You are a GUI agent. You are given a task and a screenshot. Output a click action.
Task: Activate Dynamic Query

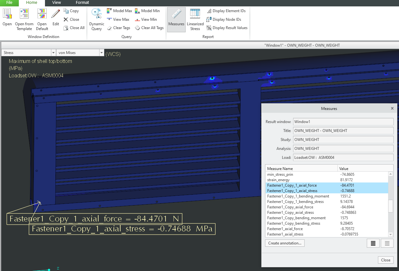click(x=96, y=19)
